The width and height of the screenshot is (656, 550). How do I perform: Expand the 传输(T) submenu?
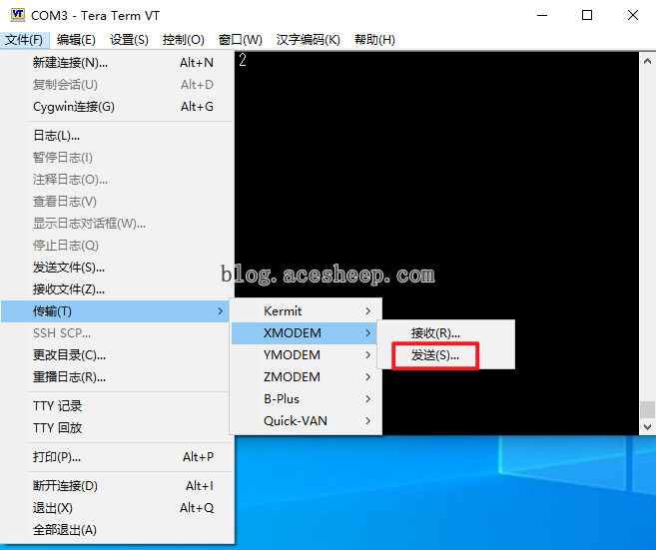point(115,311)
